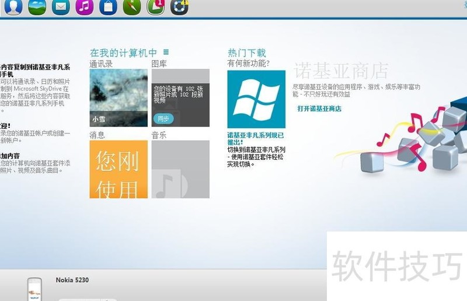Click the 同步 sync button in gallery tile
Image resolution: width=467 pixels, height=301 pixels.
(x=163, y=119)
